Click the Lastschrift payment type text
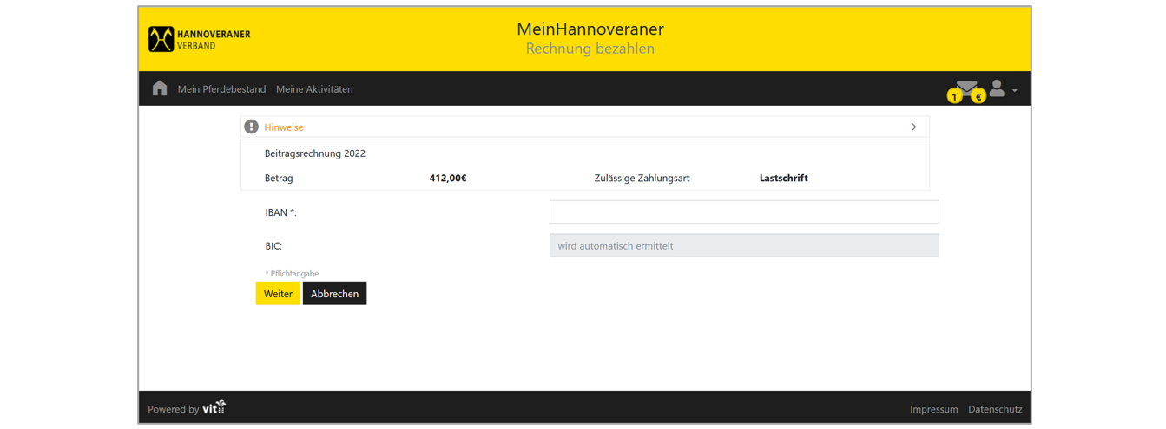 [783, 178]
